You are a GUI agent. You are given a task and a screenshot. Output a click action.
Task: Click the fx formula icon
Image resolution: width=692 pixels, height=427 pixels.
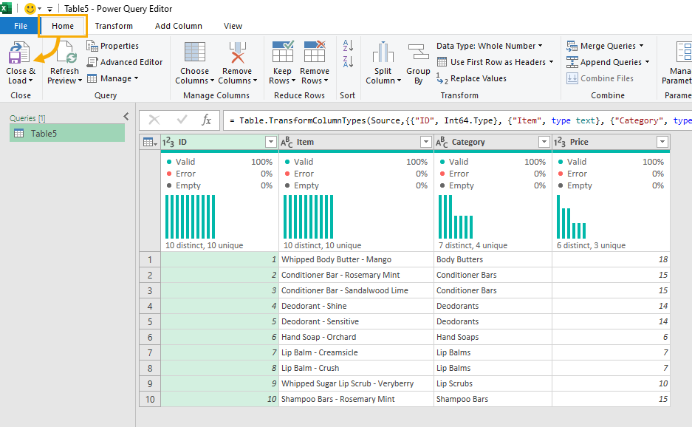[x=206, y=120]
